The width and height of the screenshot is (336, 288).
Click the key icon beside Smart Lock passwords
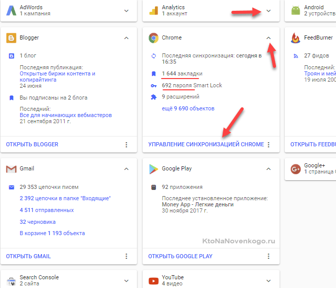pos(154,86)
